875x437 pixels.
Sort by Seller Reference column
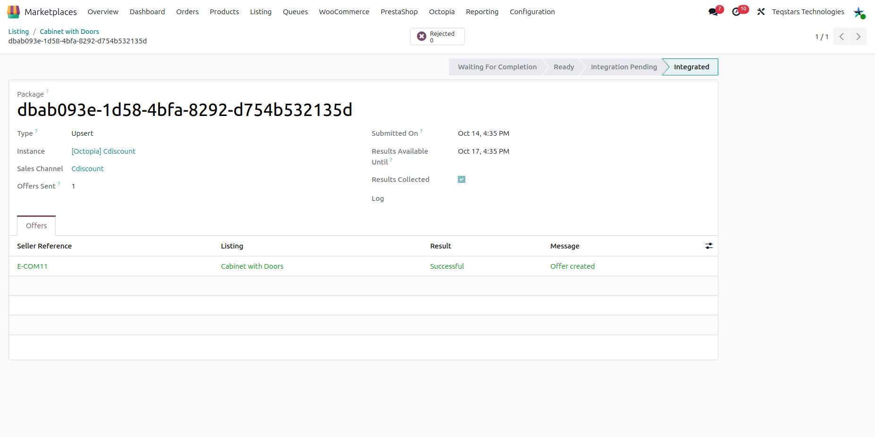click(x=44, y=246)
